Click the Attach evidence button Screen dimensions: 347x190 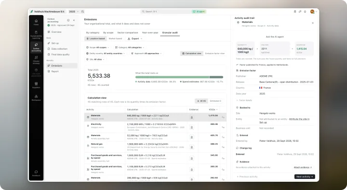point(303,167)
